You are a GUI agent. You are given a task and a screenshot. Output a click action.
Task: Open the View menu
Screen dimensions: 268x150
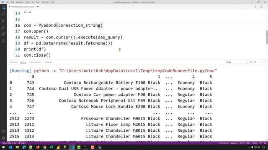(x=28, y=2)
